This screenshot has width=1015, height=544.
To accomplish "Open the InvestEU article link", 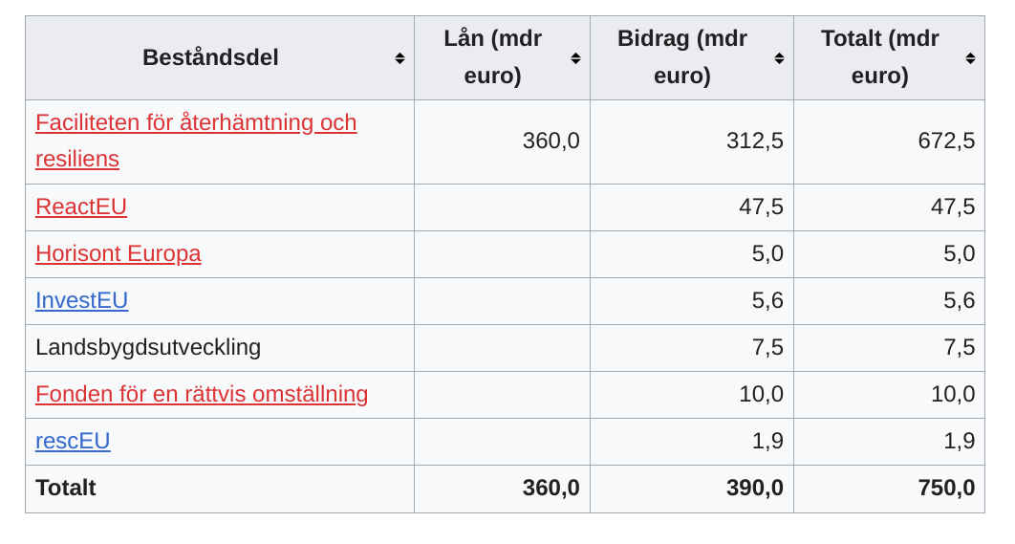I will [81, 300].
